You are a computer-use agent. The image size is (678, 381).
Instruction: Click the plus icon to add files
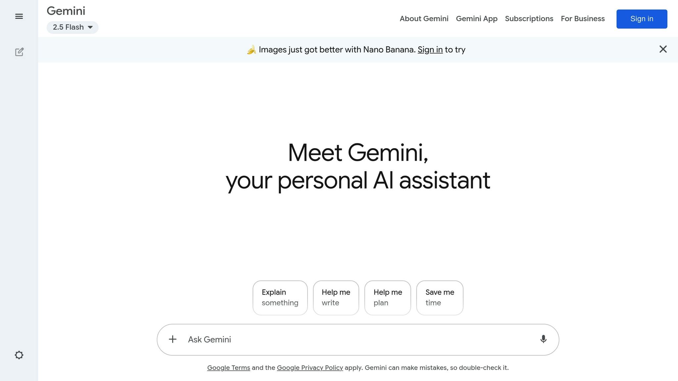click(x=173, y=339)
